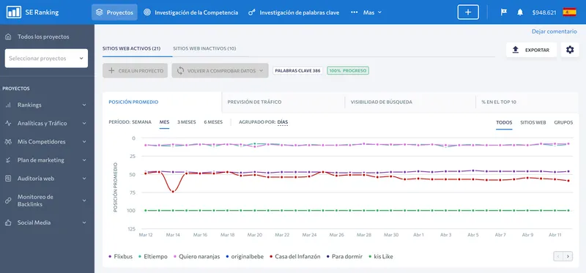Click the Social Media thumbs-up icon
586x273 pixels.
8,222
